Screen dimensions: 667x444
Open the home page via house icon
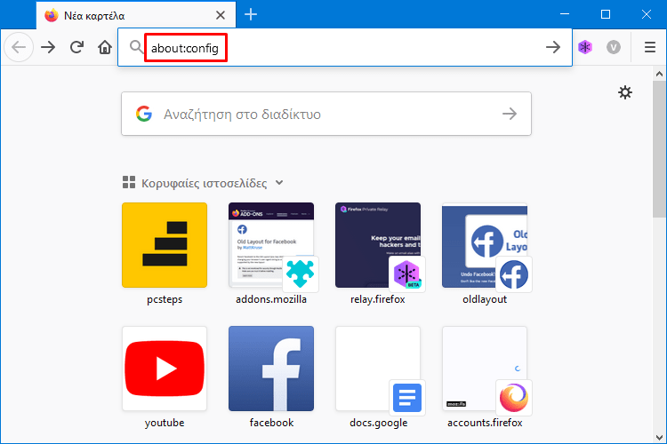[105, 47]
